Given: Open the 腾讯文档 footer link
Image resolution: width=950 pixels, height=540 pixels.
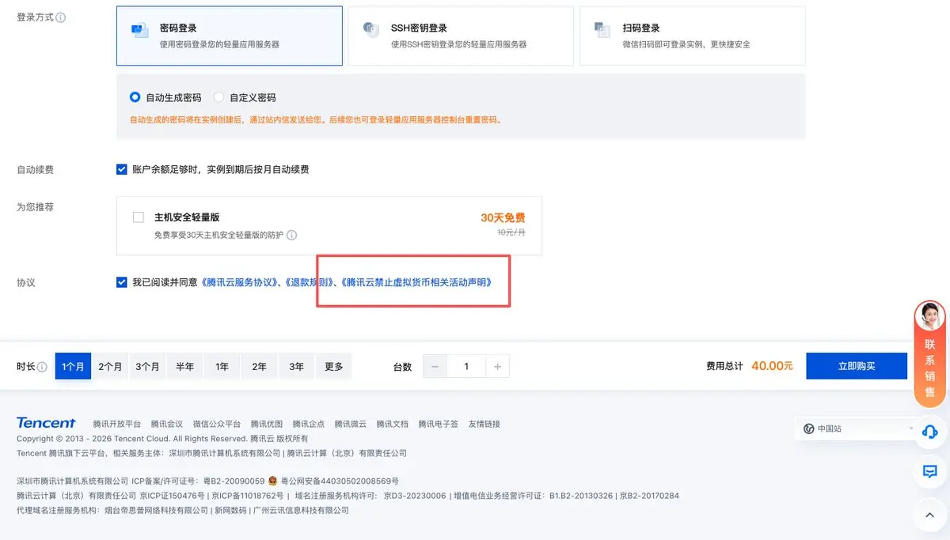Looking at the screenshot, I should coord(393,425).
